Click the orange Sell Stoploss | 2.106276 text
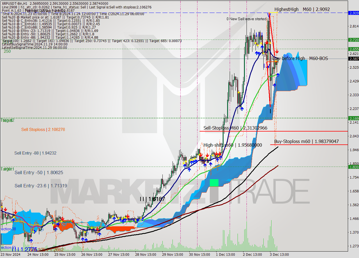 point(43,130)
